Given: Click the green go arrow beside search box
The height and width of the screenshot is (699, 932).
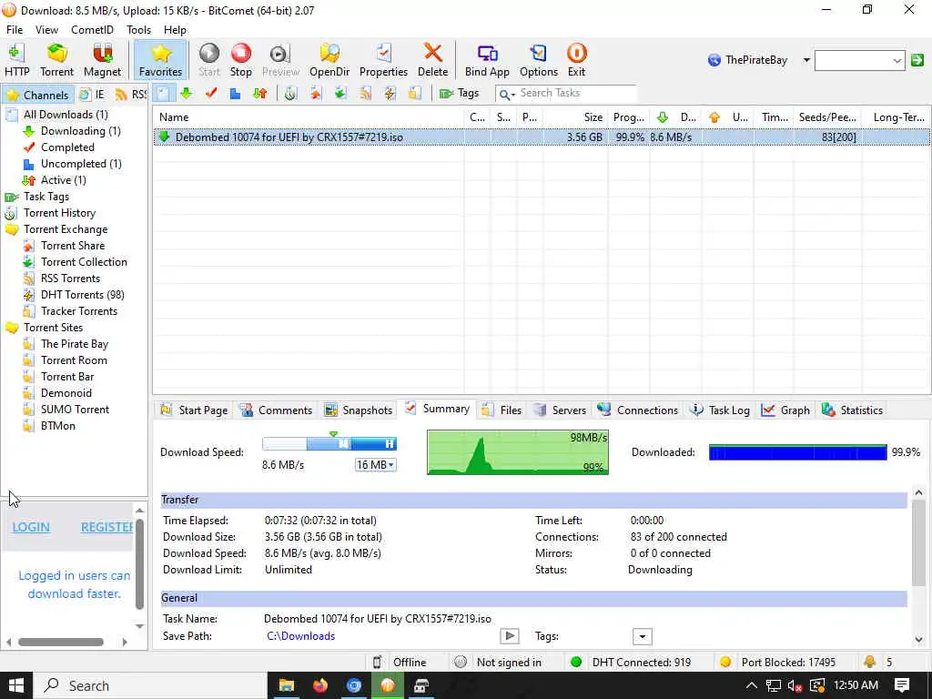Looking at the screenshot, I should pyautogui.click(x=917, y=60).
